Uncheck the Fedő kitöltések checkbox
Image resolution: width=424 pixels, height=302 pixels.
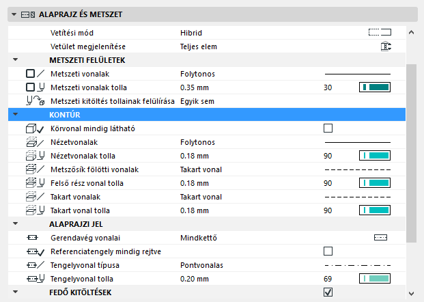click(328, 292)
